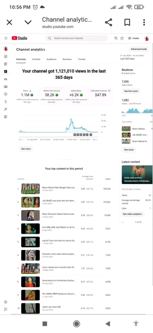The height and width of the screenshot is (333, 153).
Task: Open the feedback message icon in header
Action: tap(116, 38)
